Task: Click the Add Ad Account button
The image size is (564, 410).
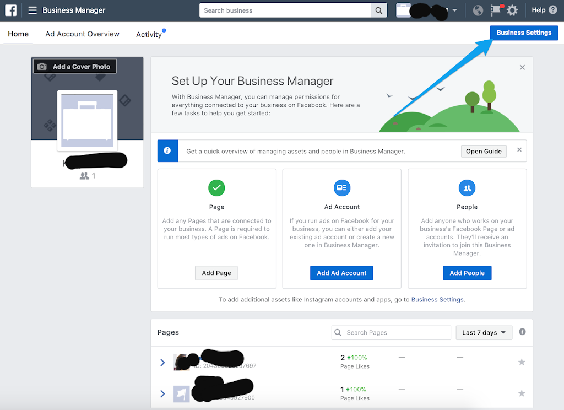Action: [341, 273]
